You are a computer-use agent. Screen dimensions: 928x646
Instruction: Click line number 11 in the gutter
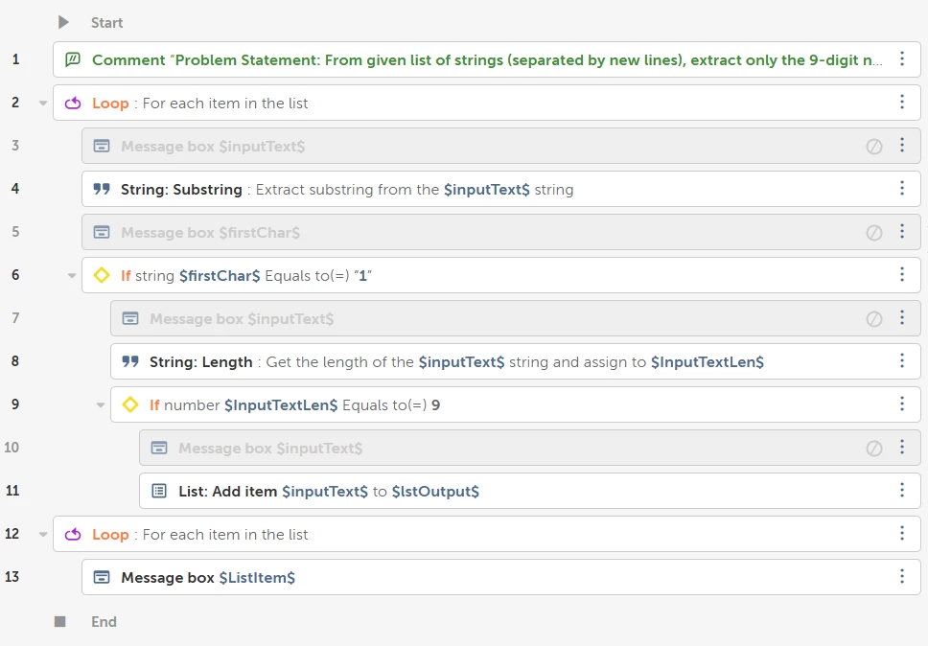(x=12, y=491)
